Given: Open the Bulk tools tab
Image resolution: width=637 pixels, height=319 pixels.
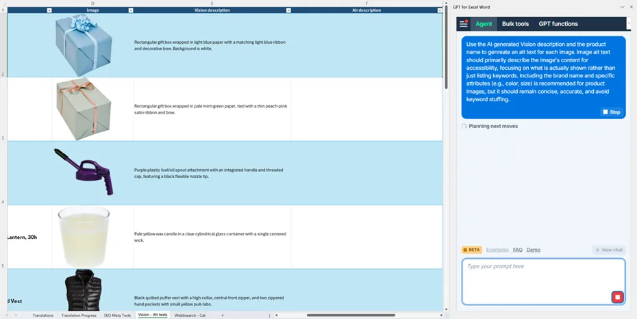Looking at the screenshot, I should (515, 24).
